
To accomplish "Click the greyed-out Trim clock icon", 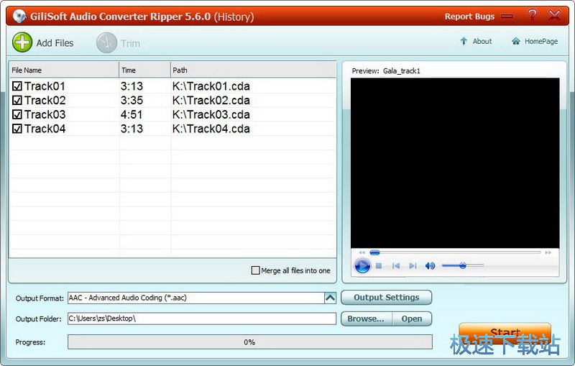I will pyautogui.click(x=106, y=43).
